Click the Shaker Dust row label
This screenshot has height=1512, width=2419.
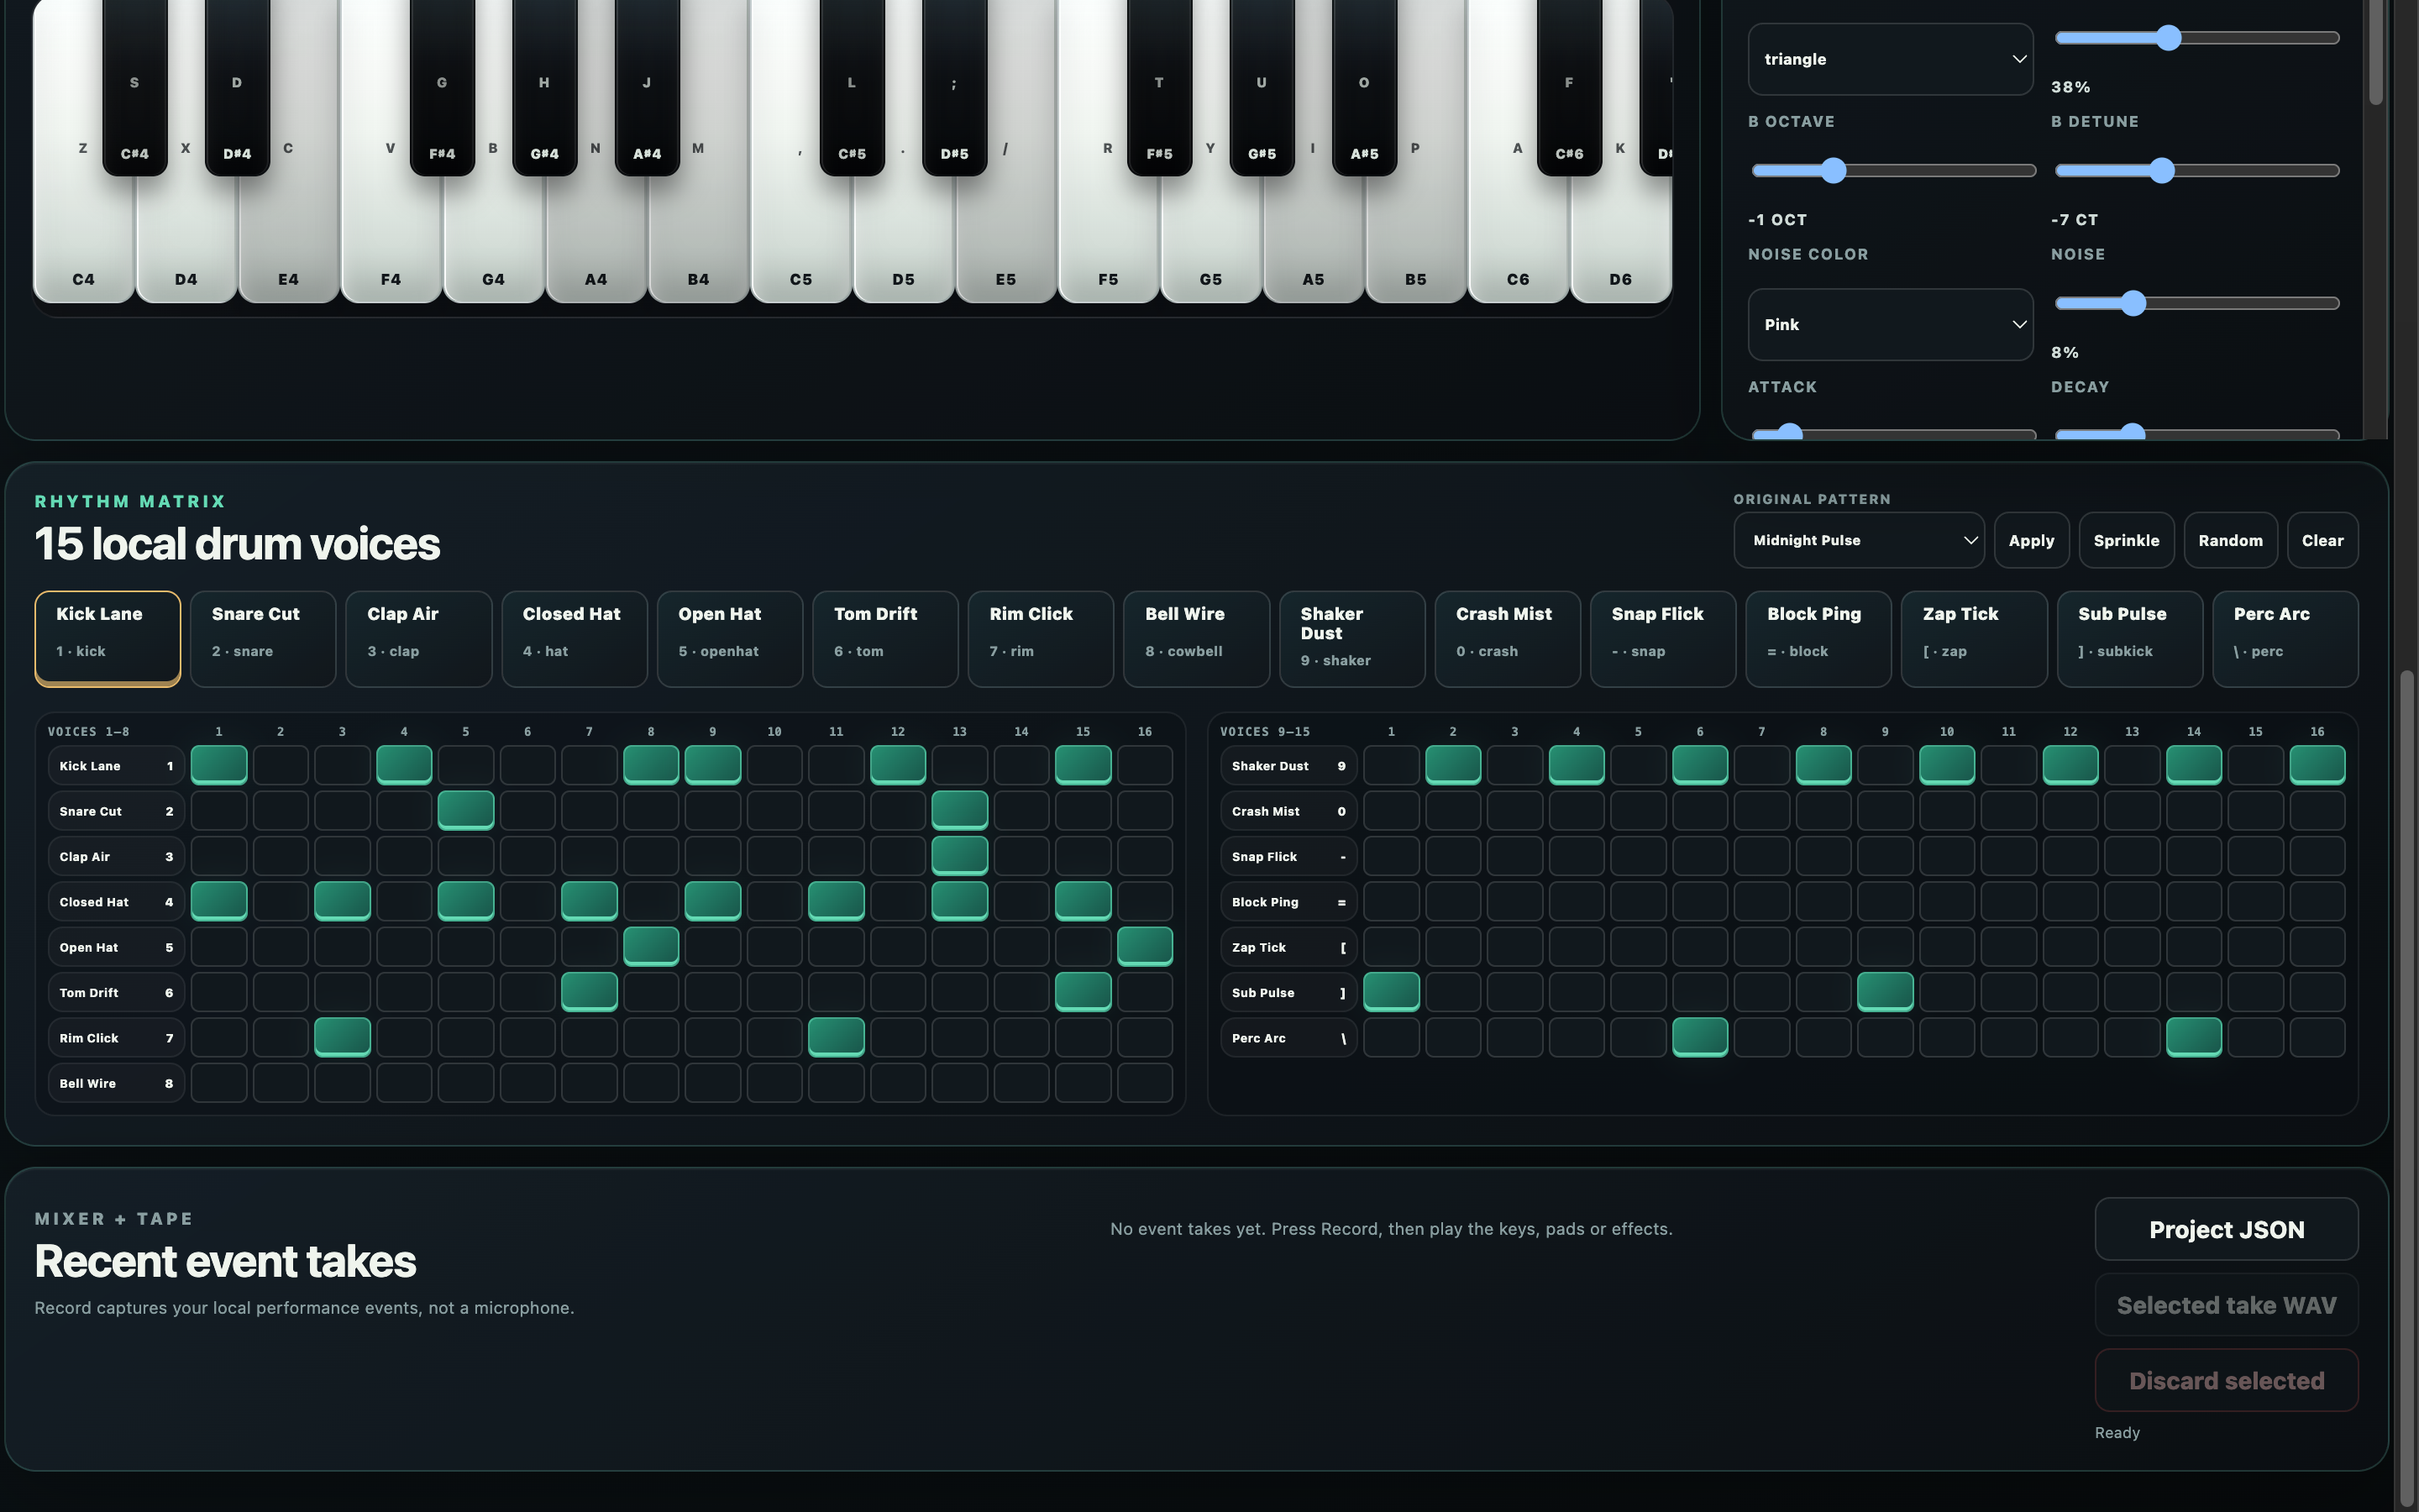(x=1288, y=766)
